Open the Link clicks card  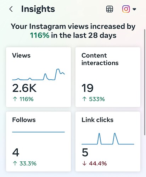tap(108, 142)
